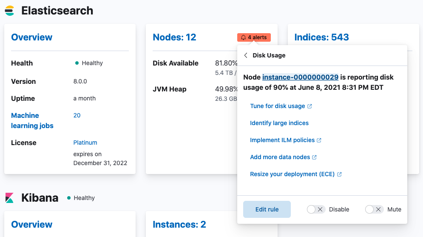Click the machine learning jobs count 20
Image resolution: width=423 pixels, height=237 pixels.
(77, 115)
